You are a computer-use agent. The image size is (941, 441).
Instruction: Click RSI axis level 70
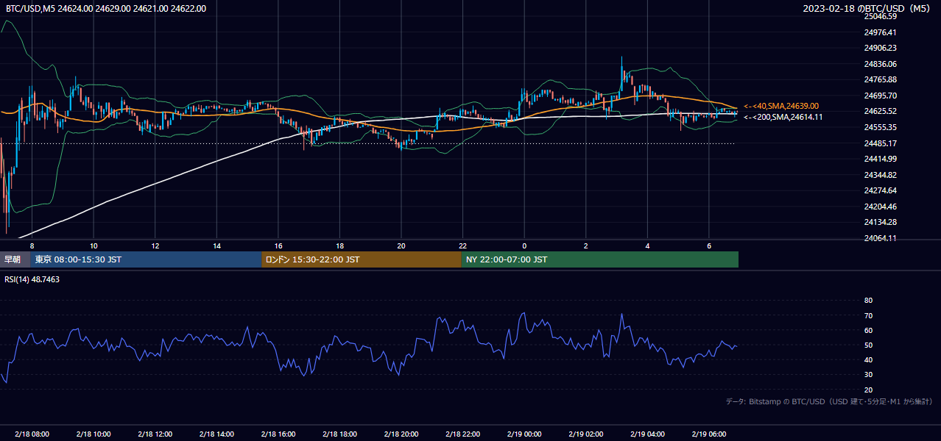tap(868, 315)
